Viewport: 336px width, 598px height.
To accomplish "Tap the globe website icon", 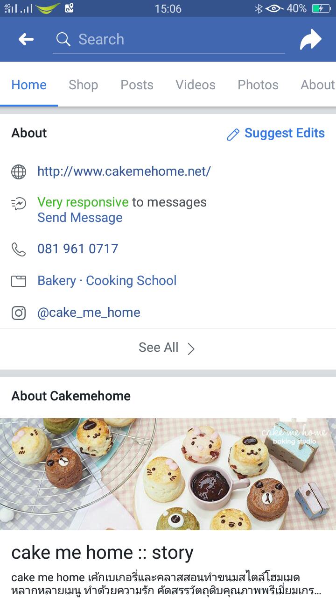I will (x=19, y=172).
